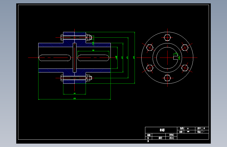Select the top bolt's head on the left side

coord(62,38)
